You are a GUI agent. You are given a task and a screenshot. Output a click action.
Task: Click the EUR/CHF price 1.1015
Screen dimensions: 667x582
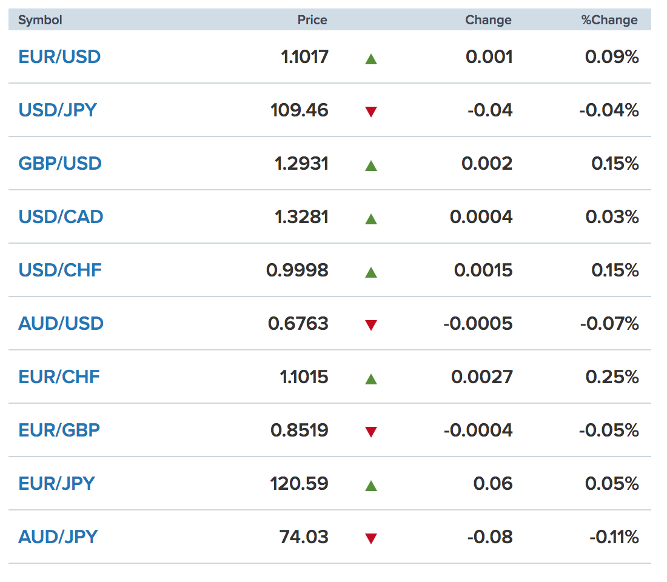pyautogui.click(x=304, y=377)
